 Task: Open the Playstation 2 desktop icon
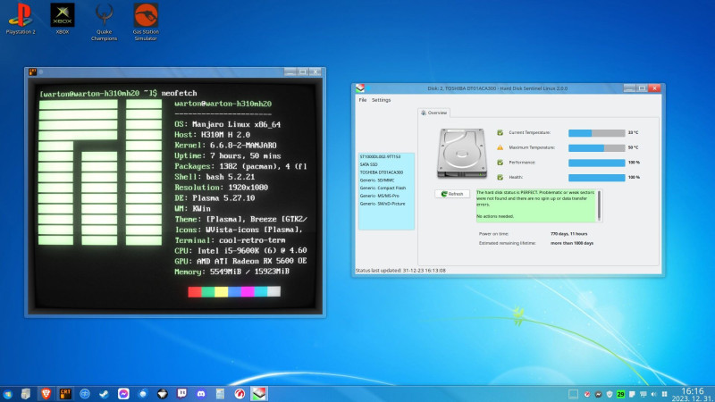20,15
